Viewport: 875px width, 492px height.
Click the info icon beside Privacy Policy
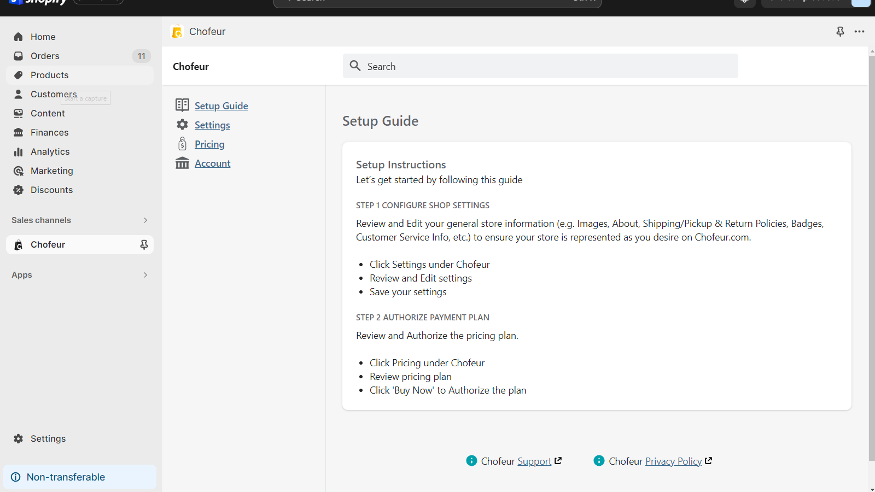(x=599, y=461)
